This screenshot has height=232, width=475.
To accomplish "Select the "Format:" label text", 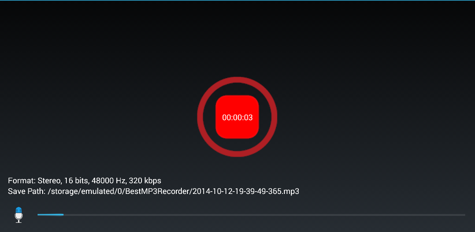I will (x=22, y=181).
